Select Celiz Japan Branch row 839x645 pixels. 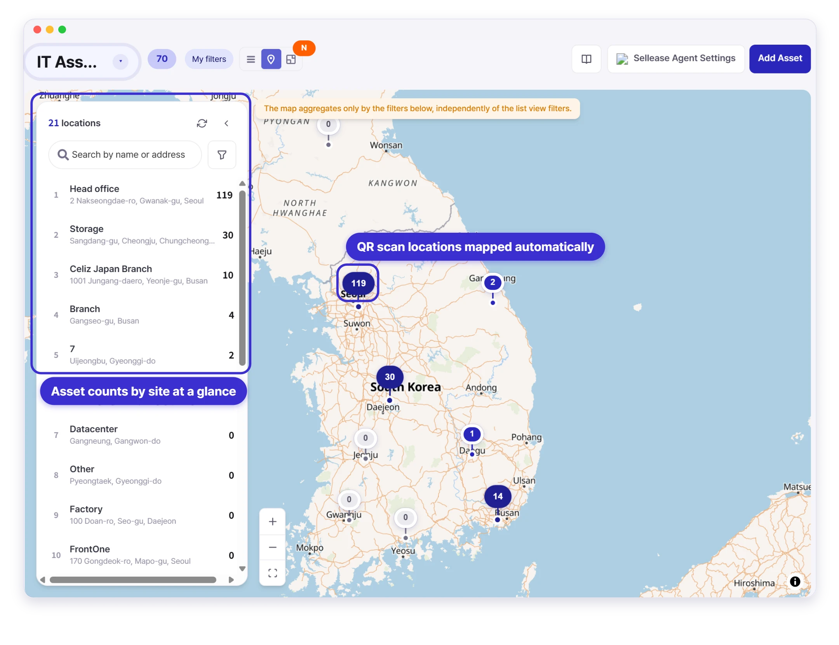(142, 275)
